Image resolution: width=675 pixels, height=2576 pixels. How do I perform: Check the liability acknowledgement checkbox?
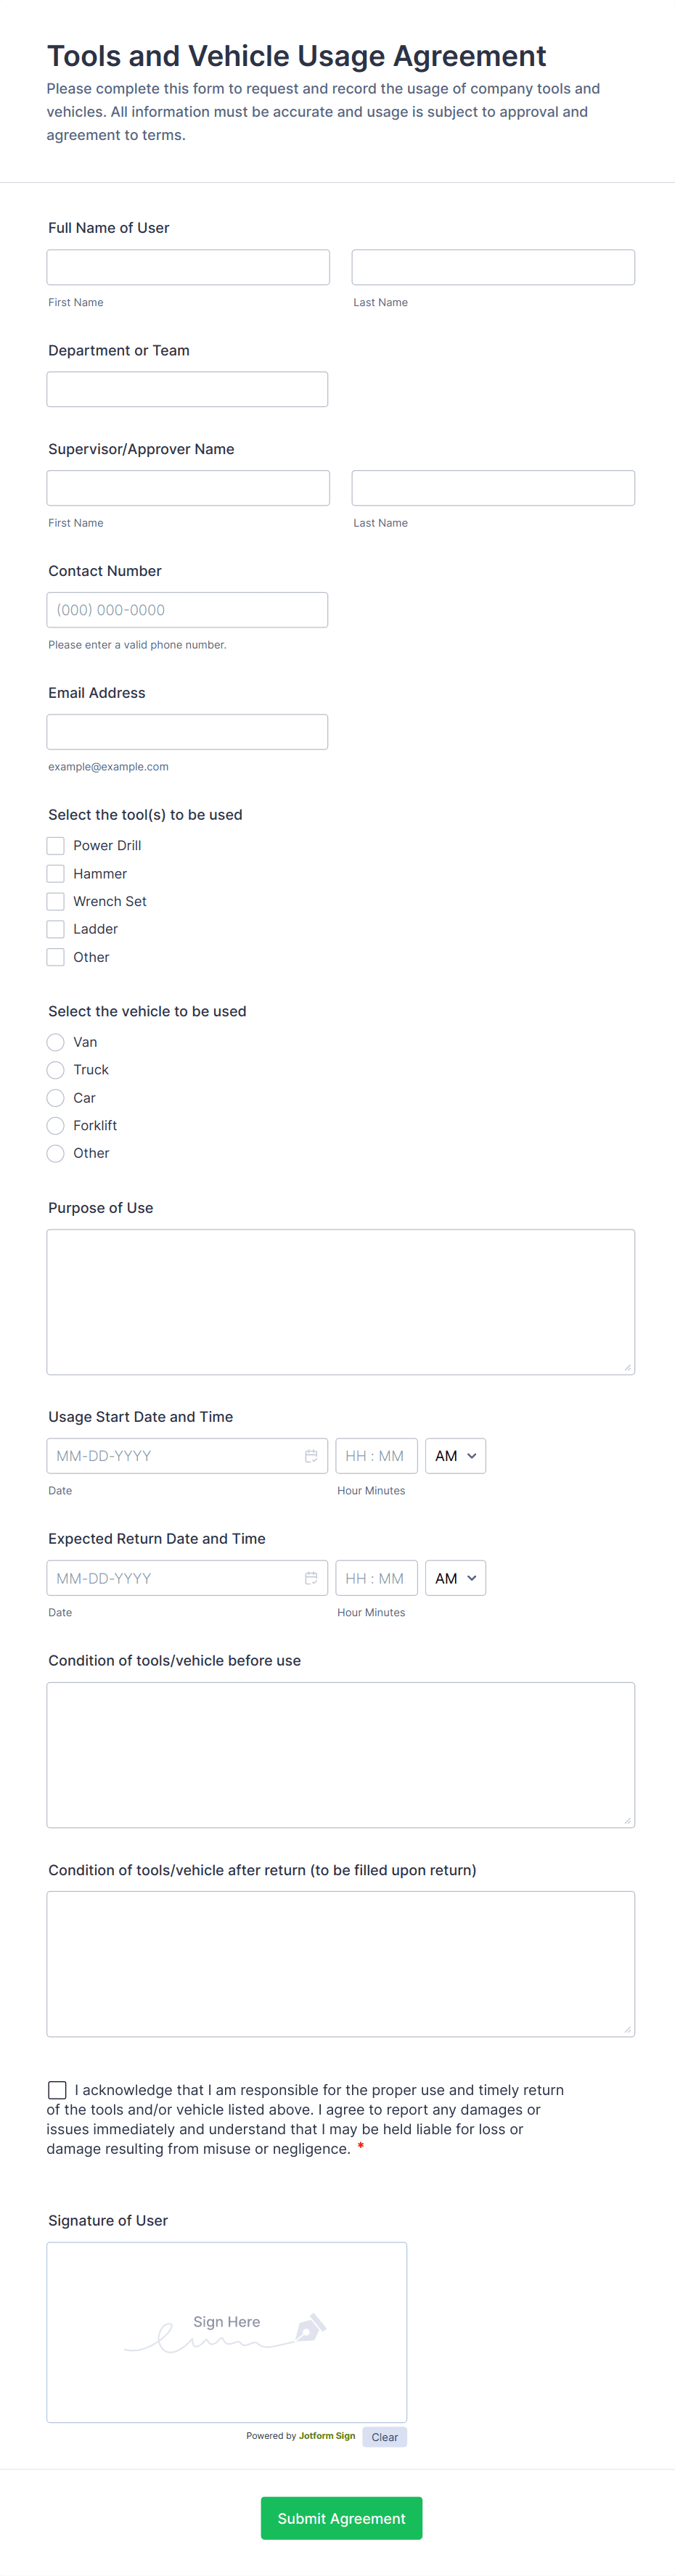pos(57,2090)
